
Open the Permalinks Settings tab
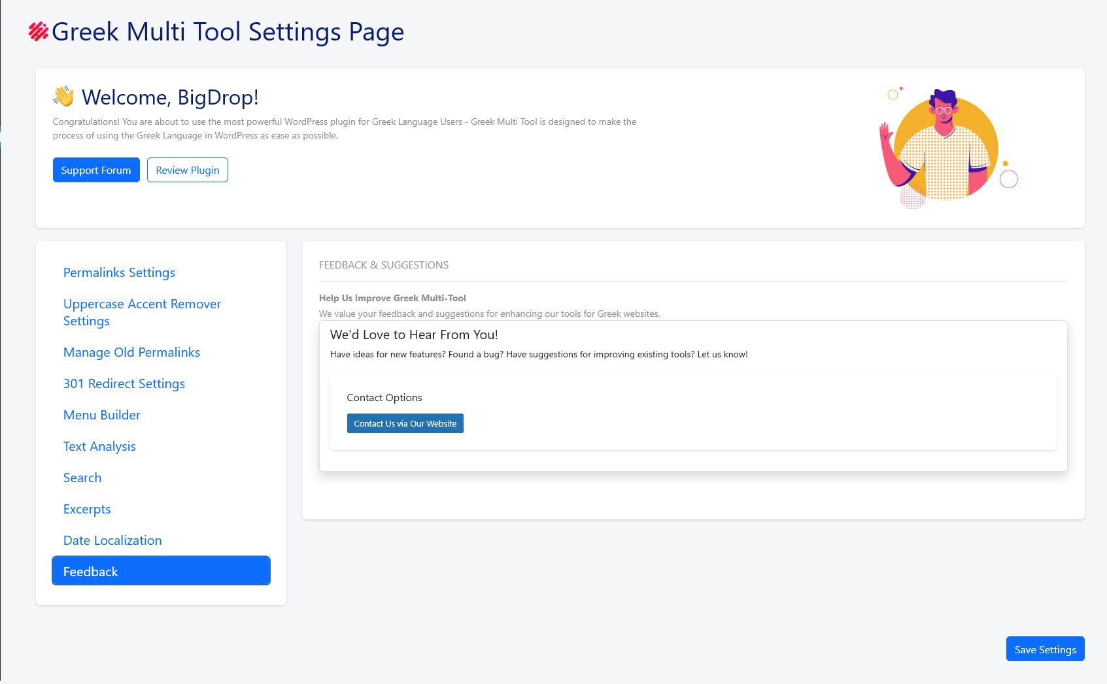tap(119, 272)
